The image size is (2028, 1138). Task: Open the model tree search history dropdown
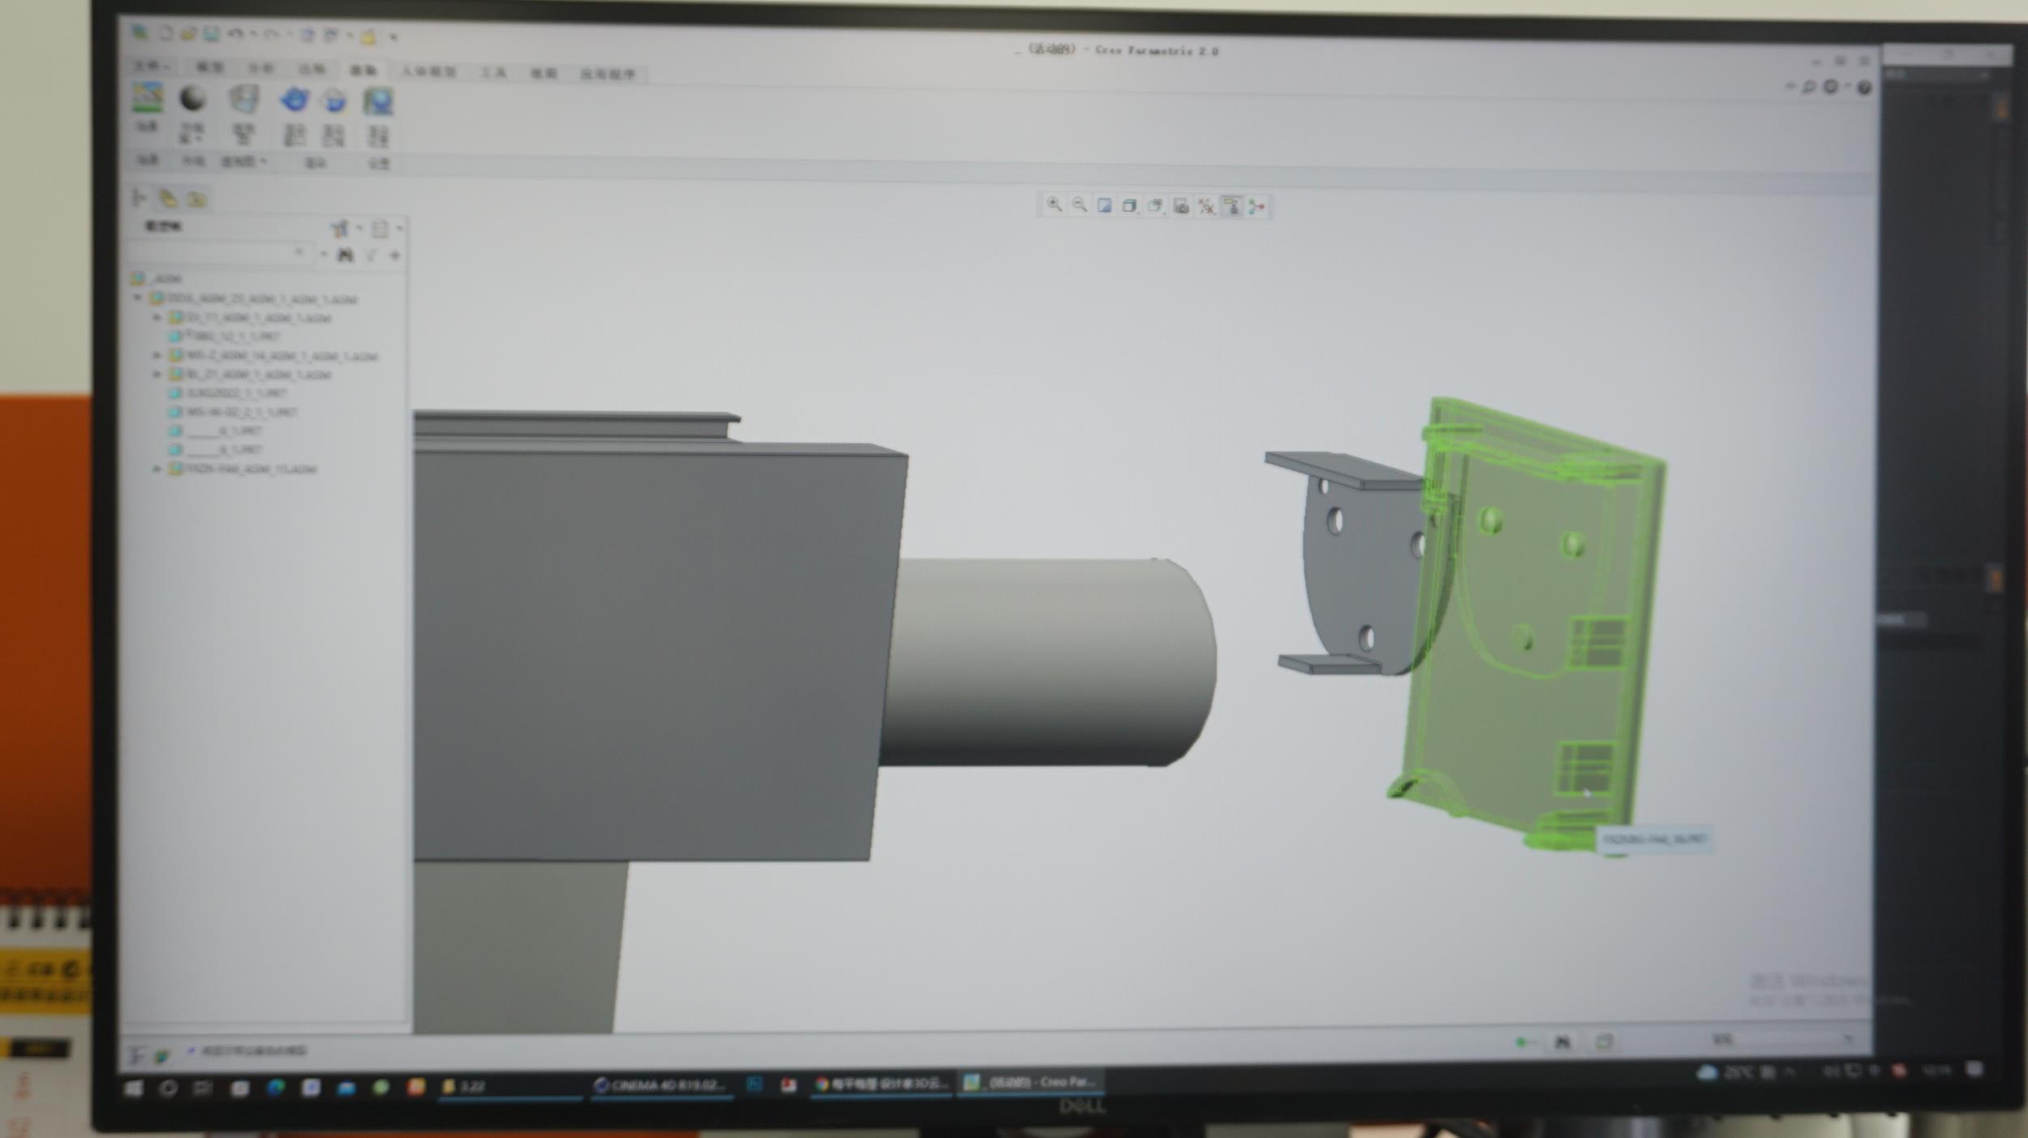323,255
